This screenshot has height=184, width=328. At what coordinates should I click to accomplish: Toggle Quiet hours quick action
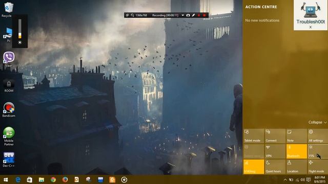tap(275, 167)
